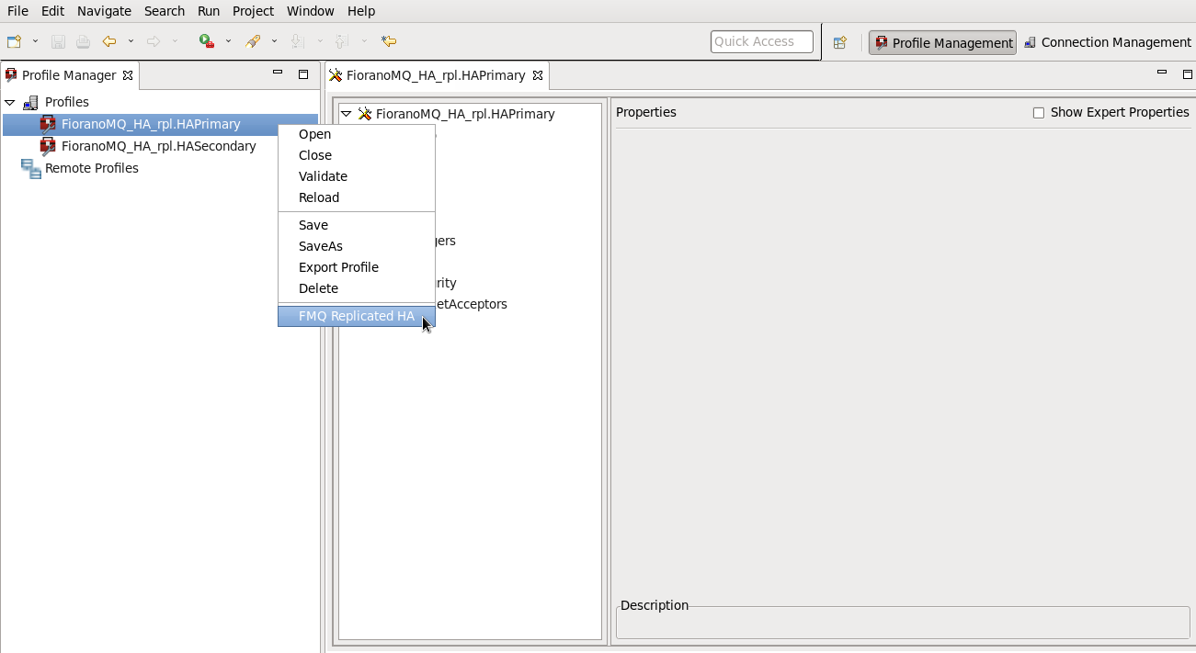This screenshot has width=1196, height=653.
Task: Choose Reload from the context menu
Action: [357, 197]
